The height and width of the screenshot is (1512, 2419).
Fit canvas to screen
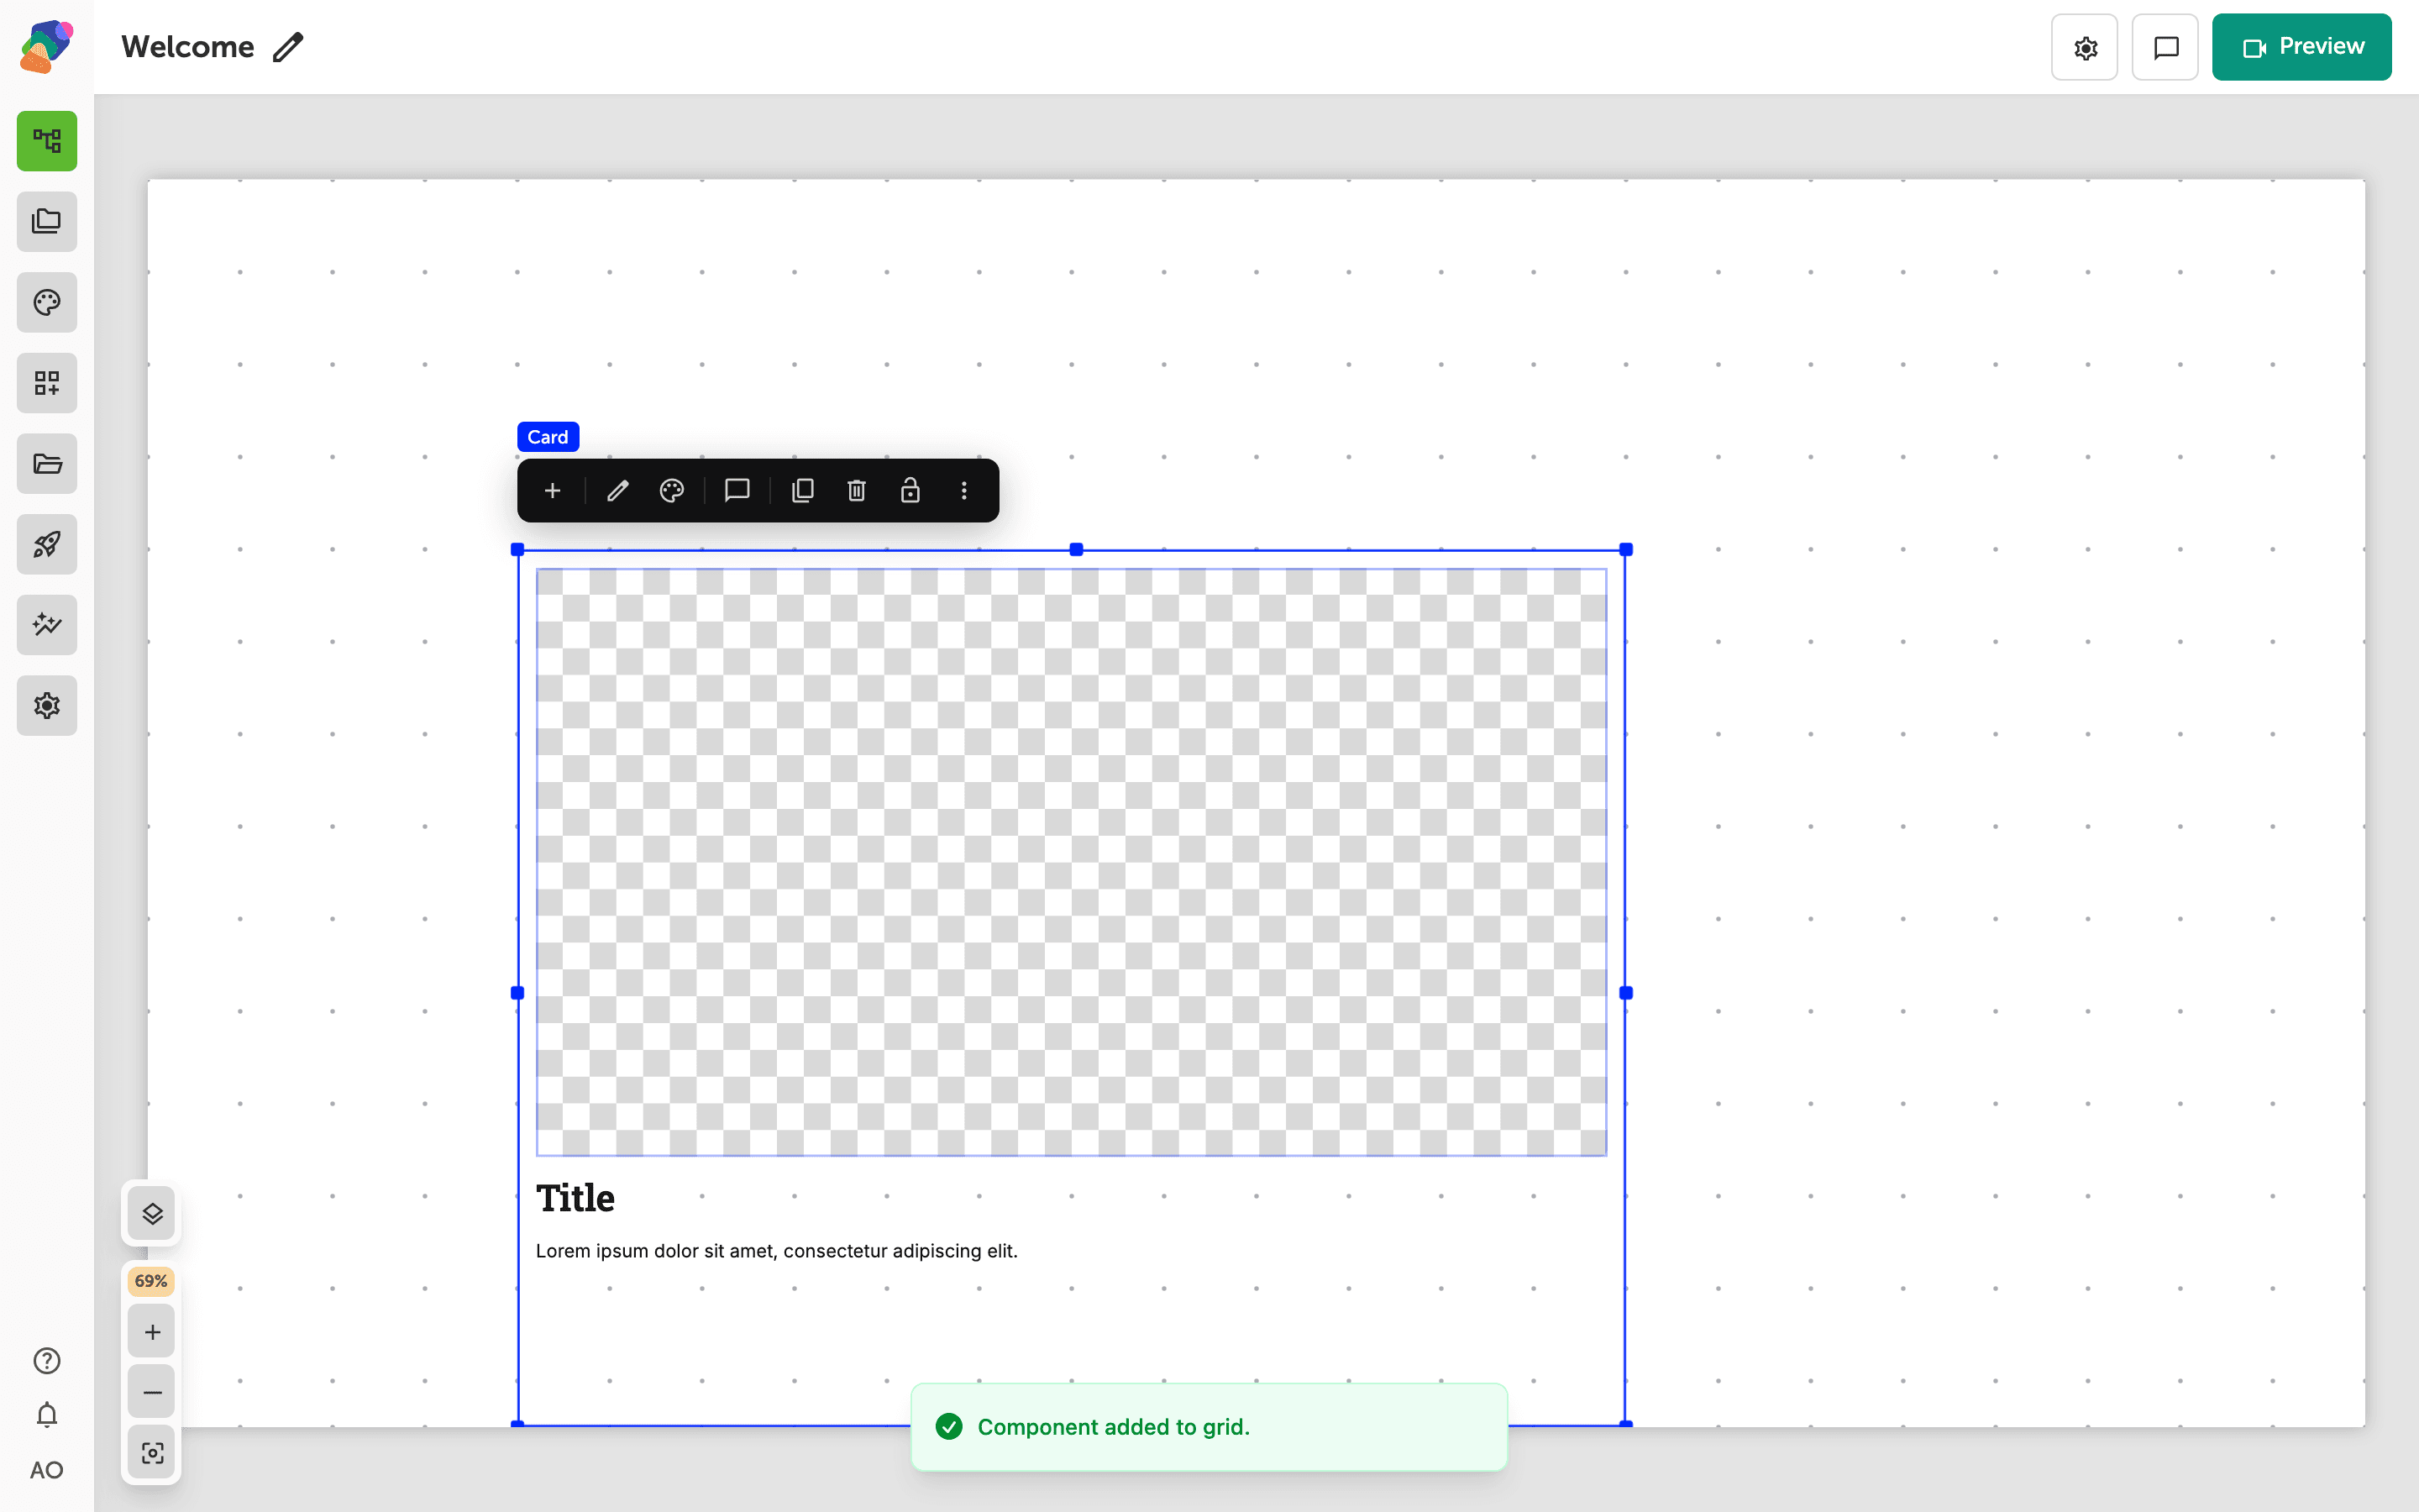click(152, 1453)
